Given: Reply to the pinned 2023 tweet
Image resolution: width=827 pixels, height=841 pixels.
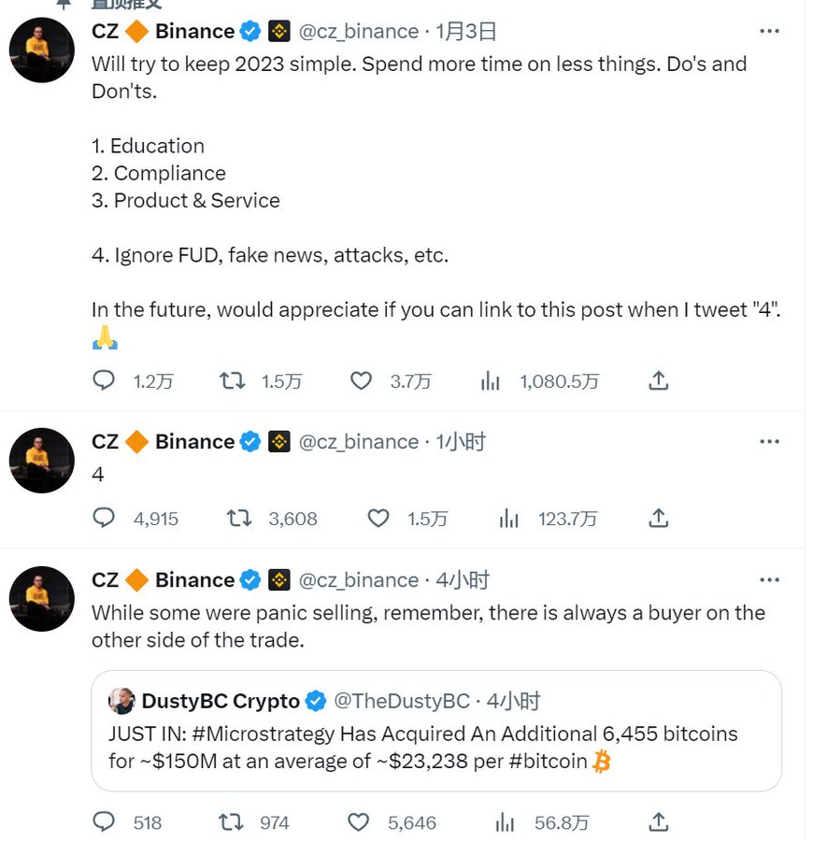Looking at the screenshot, I should point(105,380).
